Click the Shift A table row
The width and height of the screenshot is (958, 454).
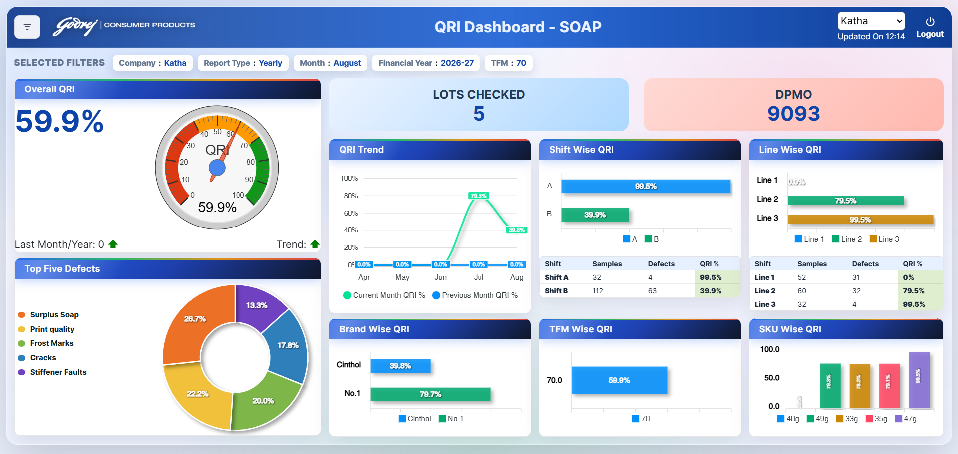pyautogui.click(x=640, y=277)
